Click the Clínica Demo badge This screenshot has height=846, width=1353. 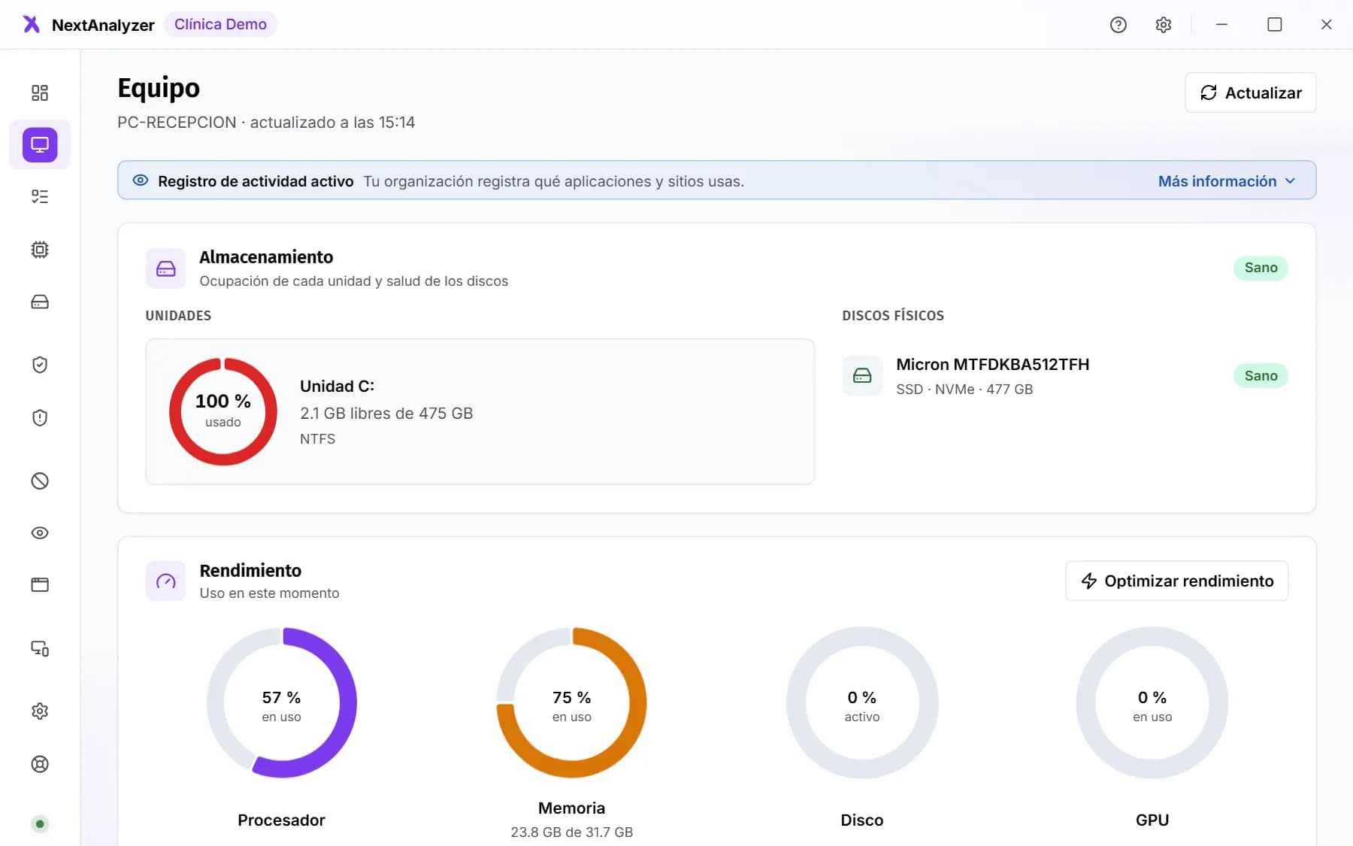pos(220,24)
